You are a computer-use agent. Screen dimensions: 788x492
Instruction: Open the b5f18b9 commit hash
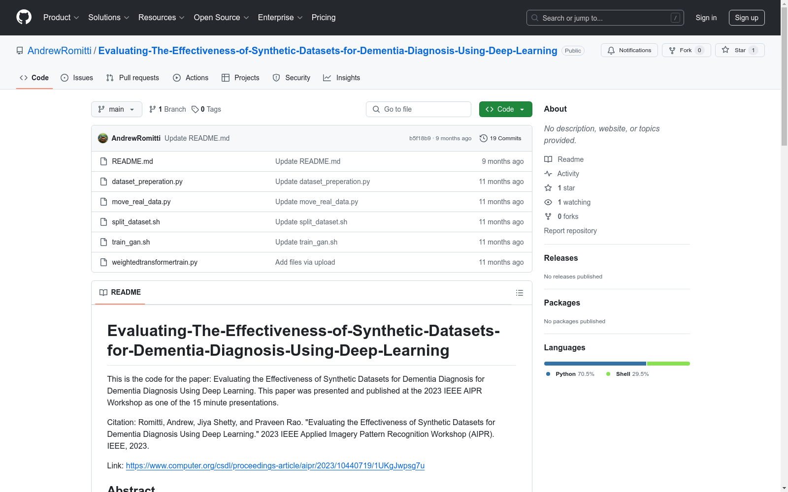420,138
